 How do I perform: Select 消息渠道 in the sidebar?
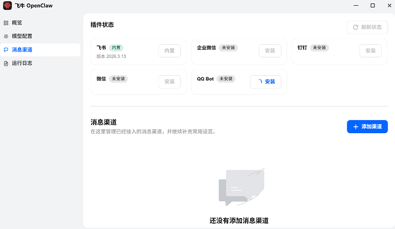tap(40, 50)
